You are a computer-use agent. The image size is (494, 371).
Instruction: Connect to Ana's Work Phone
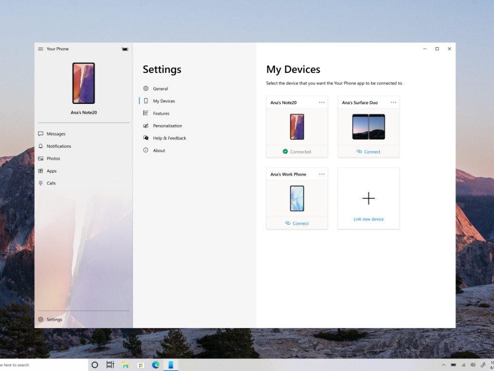click(x=297, y=223)
